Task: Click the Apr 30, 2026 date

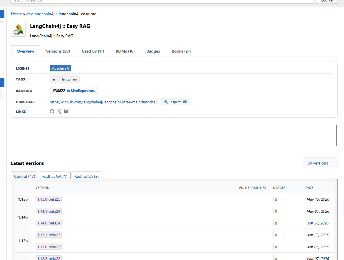Action: [x=318, y=223]
